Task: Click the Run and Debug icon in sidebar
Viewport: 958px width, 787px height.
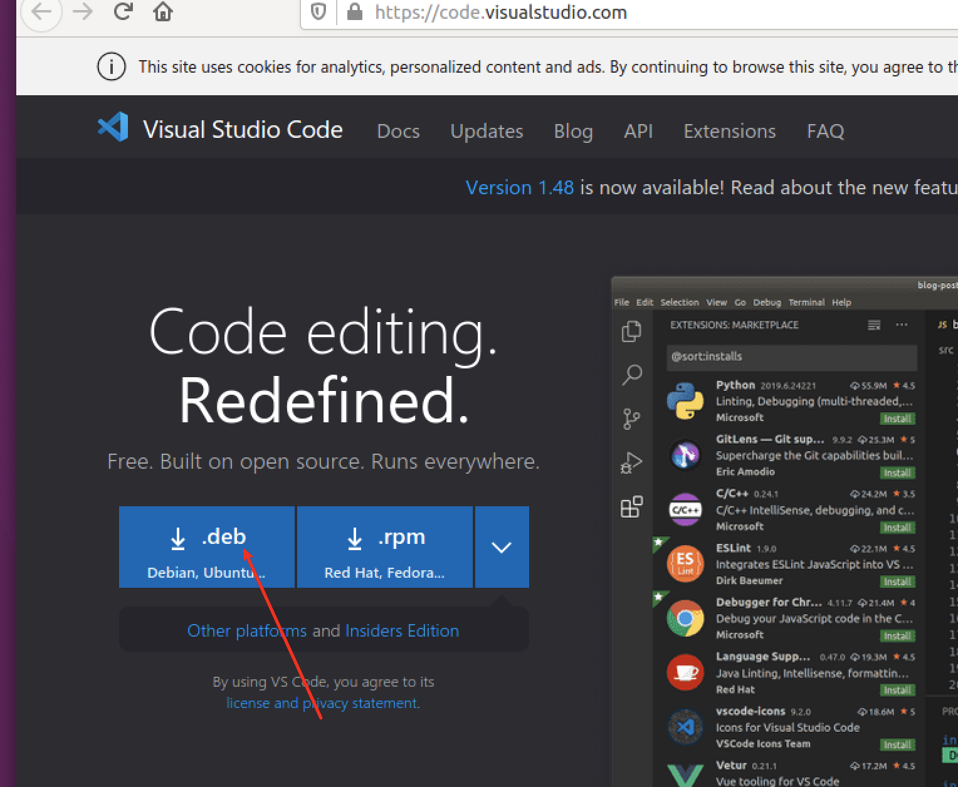Action: pos(632,462)
